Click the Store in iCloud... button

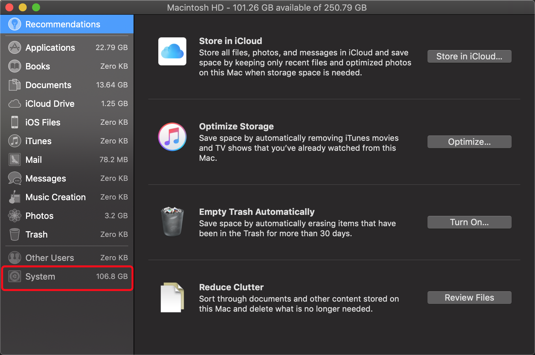469,56
